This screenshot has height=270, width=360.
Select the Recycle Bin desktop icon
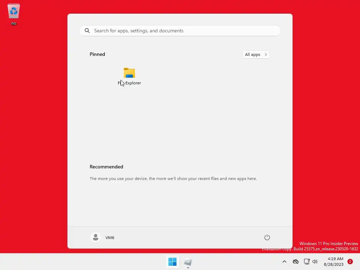[x=14, y=14]
